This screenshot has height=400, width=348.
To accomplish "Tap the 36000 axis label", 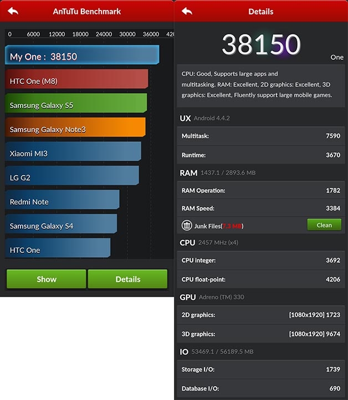I will 151,34.
